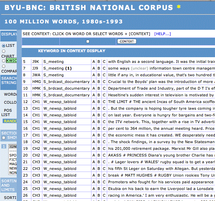Click W_newsp_tabloid genre in row 12
The height and width of the screenshot is (201, 215).
pos(60,102)
